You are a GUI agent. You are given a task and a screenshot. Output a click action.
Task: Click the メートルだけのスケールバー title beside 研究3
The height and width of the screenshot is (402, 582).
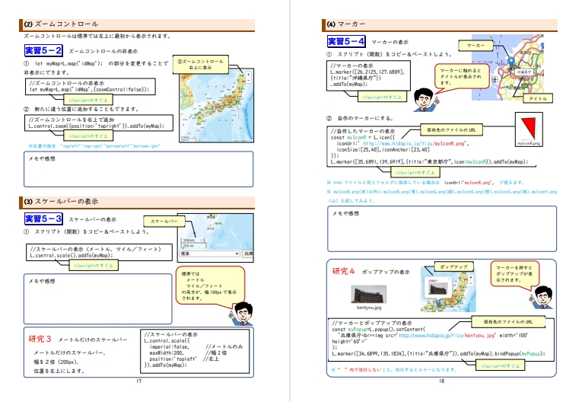click(93, 340)
